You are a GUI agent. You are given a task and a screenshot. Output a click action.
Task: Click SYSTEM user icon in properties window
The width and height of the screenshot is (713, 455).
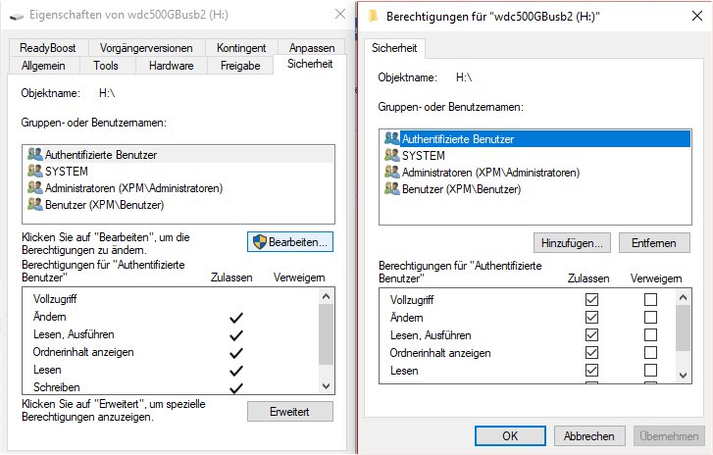[x=35, y=171]
